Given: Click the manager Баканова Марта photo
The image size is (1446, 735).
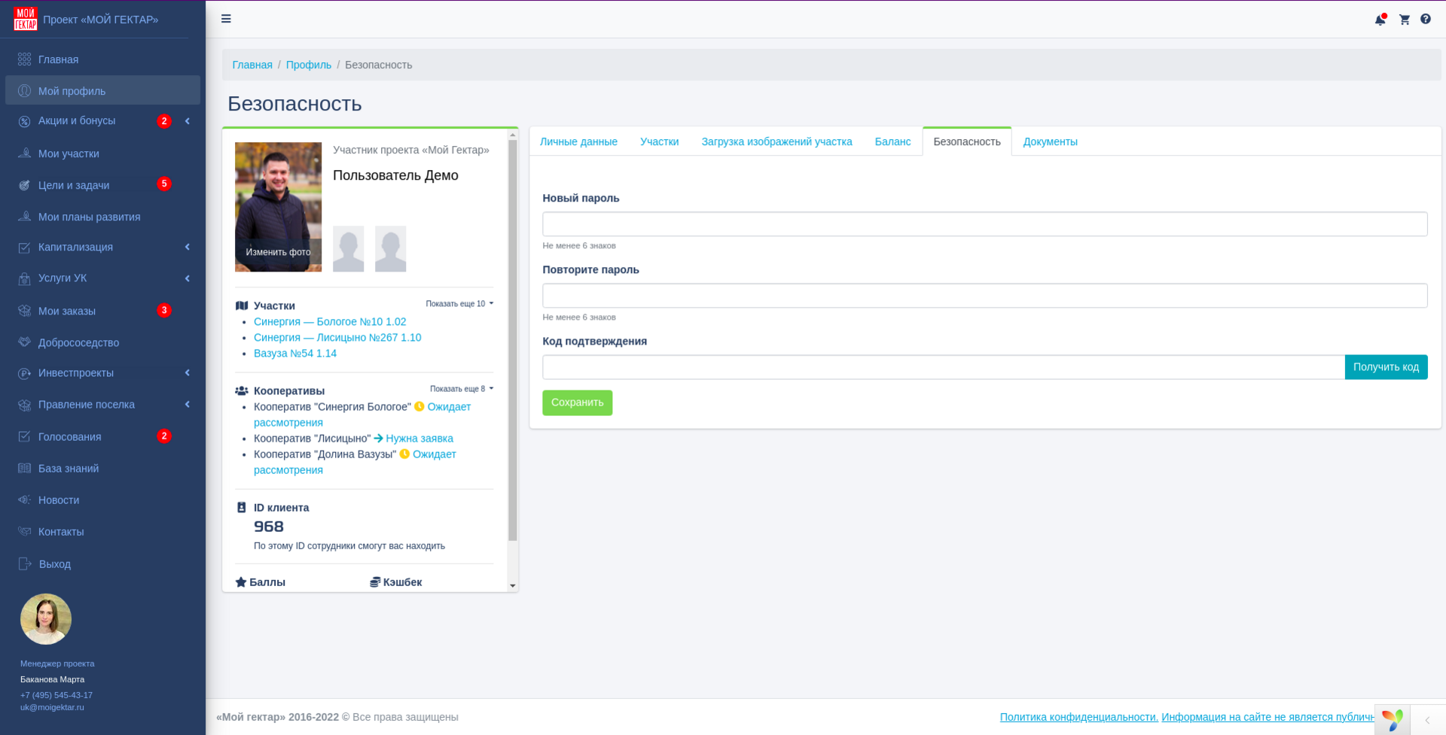Looking at the screenshot, I should pyautogui.click(x=46, y=619).
